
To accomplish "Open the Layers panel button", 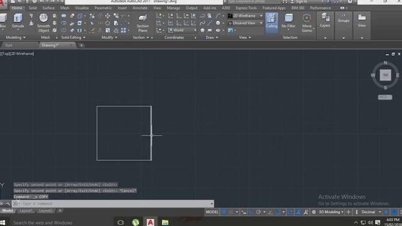I will coord(325,21).
